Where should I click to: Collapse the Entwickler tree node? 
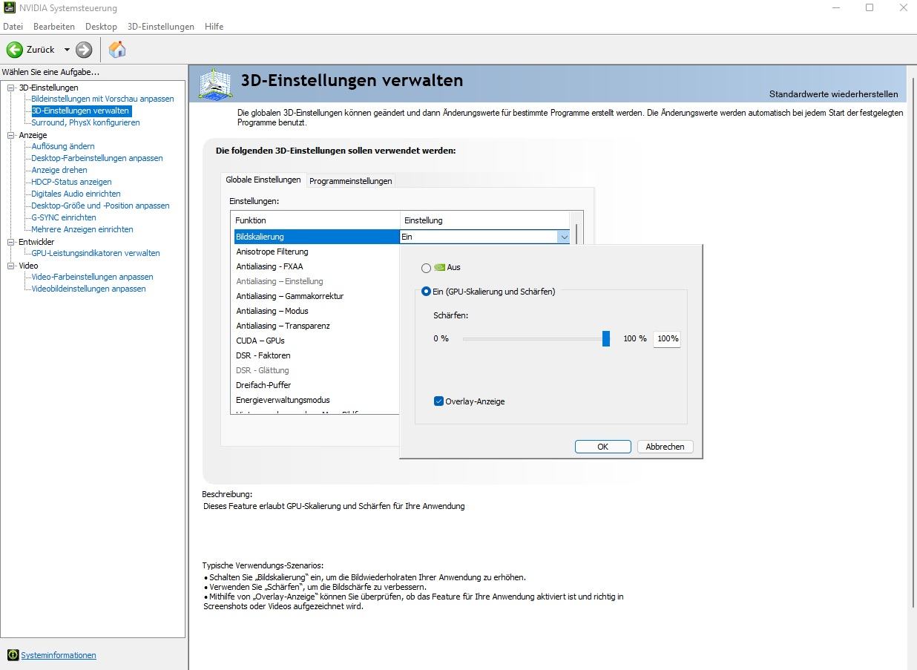tap(11, 242)
